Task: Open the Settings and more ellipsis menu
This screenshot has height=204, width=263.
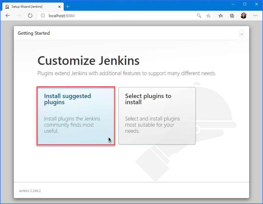Action: [x=255, y=16]
